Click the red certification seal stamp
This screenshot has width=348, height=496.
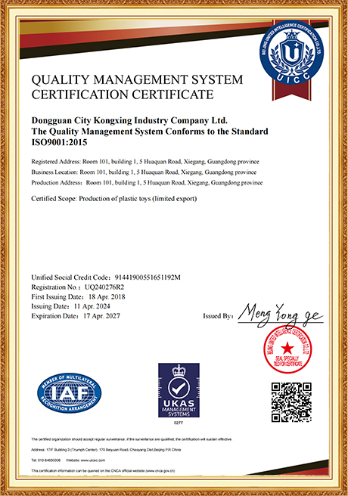287,349
